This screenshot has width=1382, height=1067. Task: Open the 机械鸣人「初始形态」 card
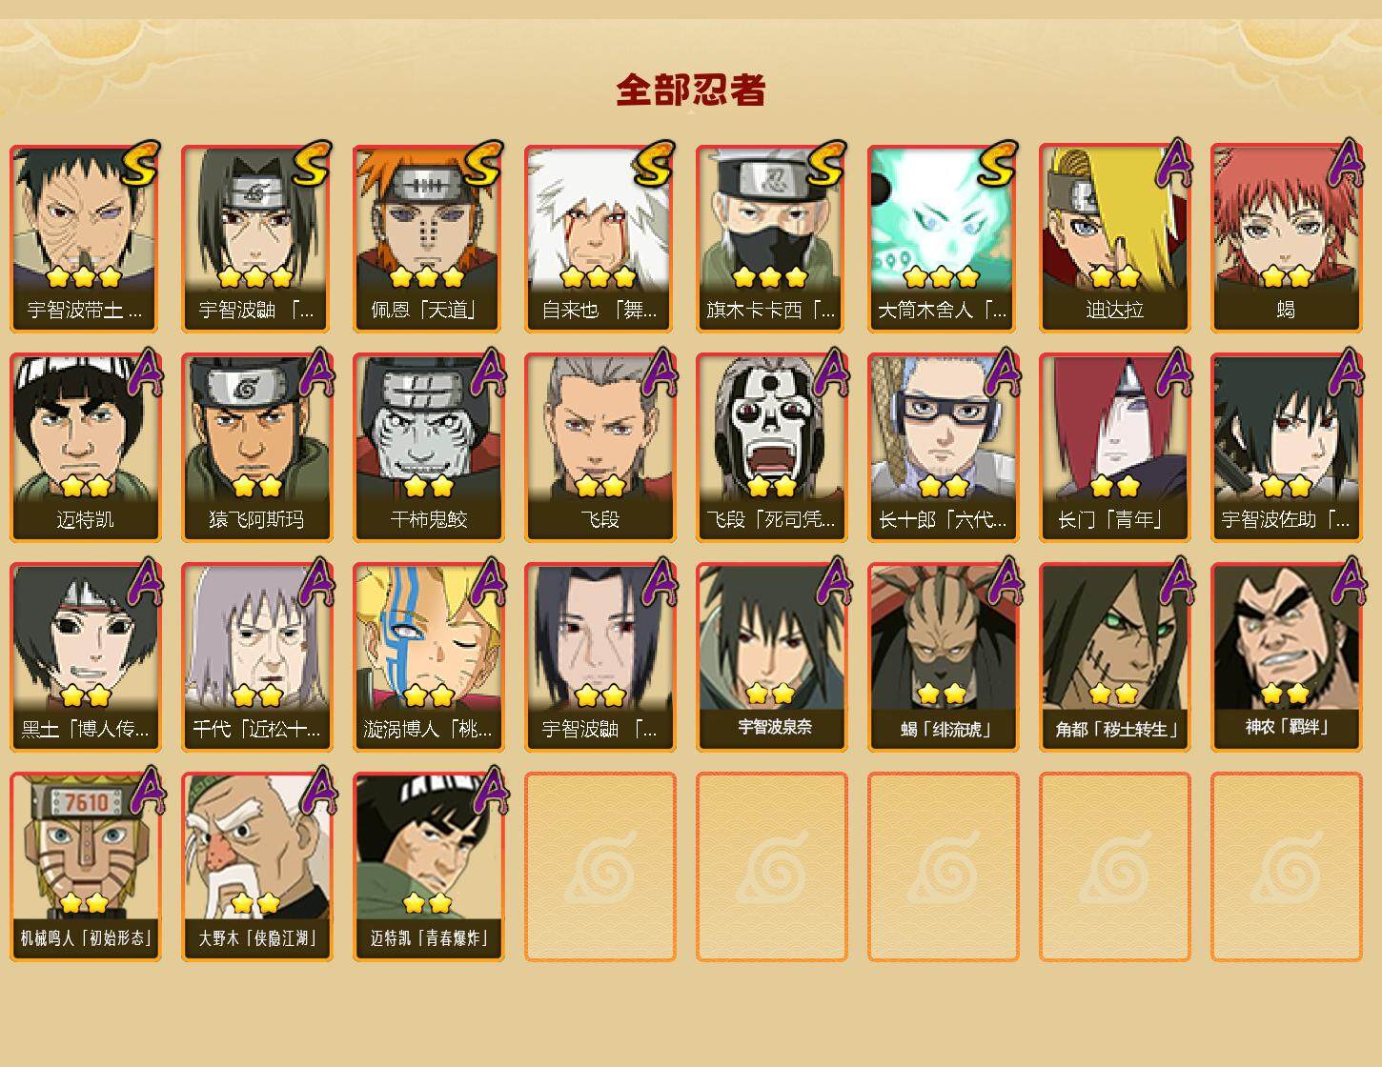click(86, 867)
